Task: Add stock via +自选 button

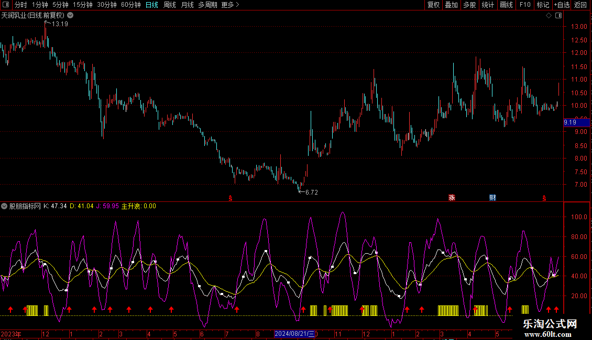Action: (x=562, y=5)
